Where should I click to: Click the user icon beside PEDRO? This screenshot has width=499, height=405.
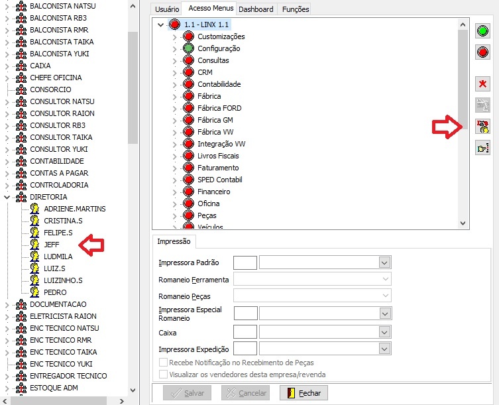pyautogui.click(x=34, y=292)
